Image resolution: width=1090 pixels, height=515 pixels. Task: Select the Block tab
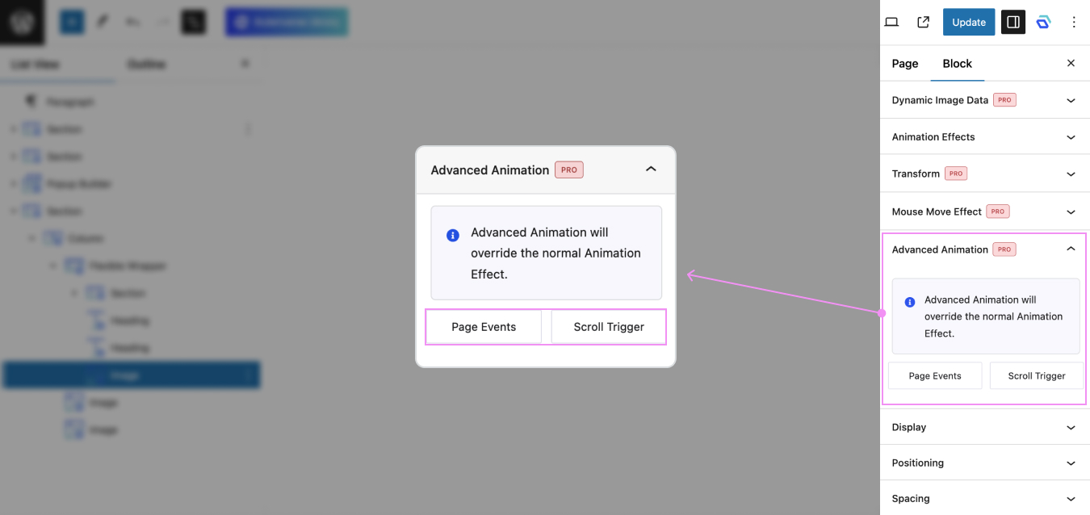pos(957,64)
